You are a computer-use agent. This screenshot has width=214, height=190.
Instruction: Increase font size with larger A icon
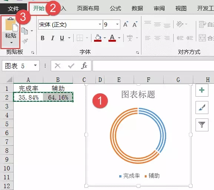(126, 24)
